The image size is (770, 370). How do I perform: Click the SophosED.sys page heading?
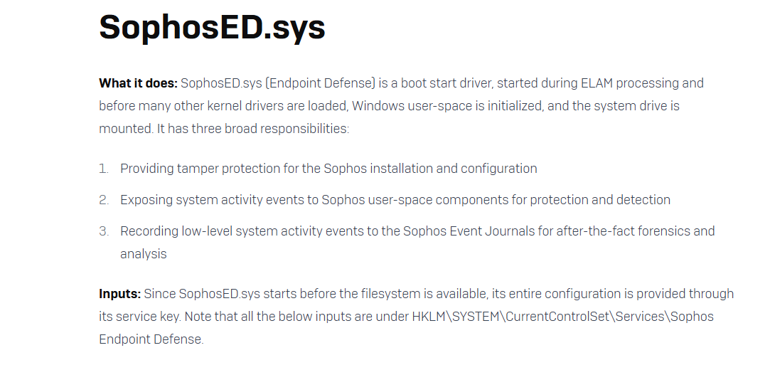pos(212,28)
